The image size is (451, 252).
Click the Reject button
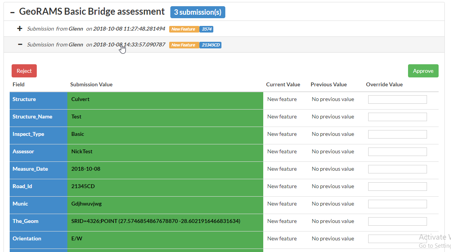pos(24,71)
